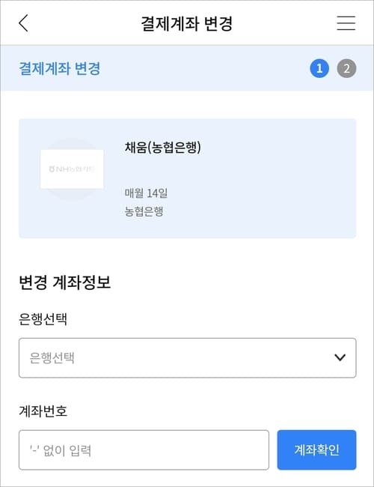Click the 계좌번호 input field
This screenshot has height=487, width=374.
tap(144, 450)
